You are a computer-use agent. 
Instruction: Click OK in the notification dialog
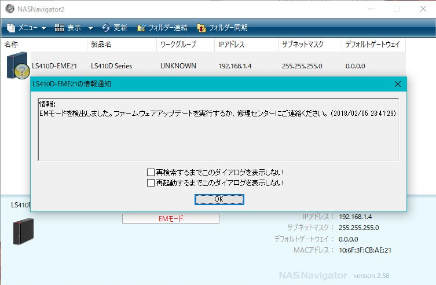pyautogui.click(x=219, y=199)
